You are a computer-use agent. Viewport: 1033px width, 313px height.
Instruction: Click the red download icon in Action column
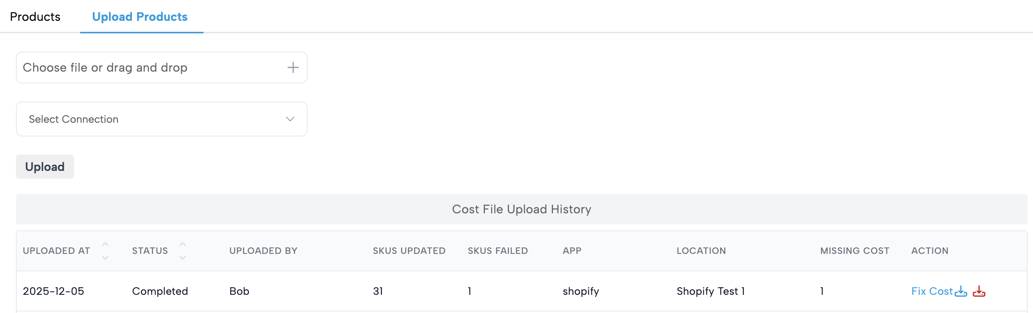pyautogui.click(x=979, y=291)
